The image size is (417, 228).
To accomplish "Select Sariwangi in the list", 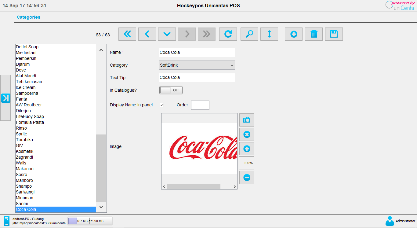I will coord(56,192).
